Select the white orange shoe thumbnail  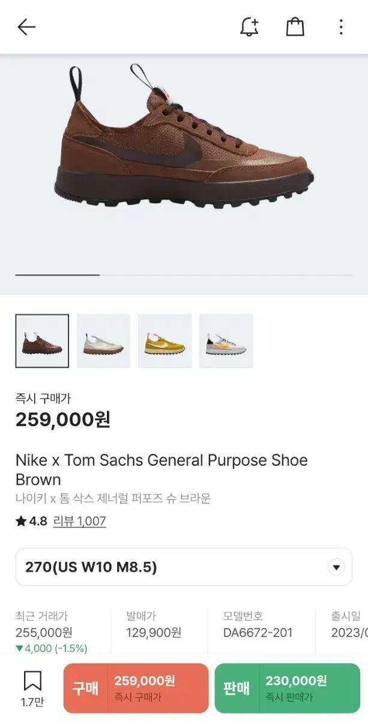pyautogui.click(x=226, y=341)
